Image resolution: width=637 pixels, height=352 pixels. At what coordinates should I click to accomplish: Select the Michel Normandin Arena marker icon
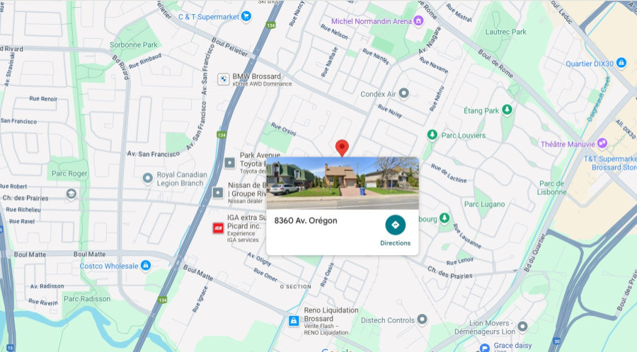tap(418, 21)
